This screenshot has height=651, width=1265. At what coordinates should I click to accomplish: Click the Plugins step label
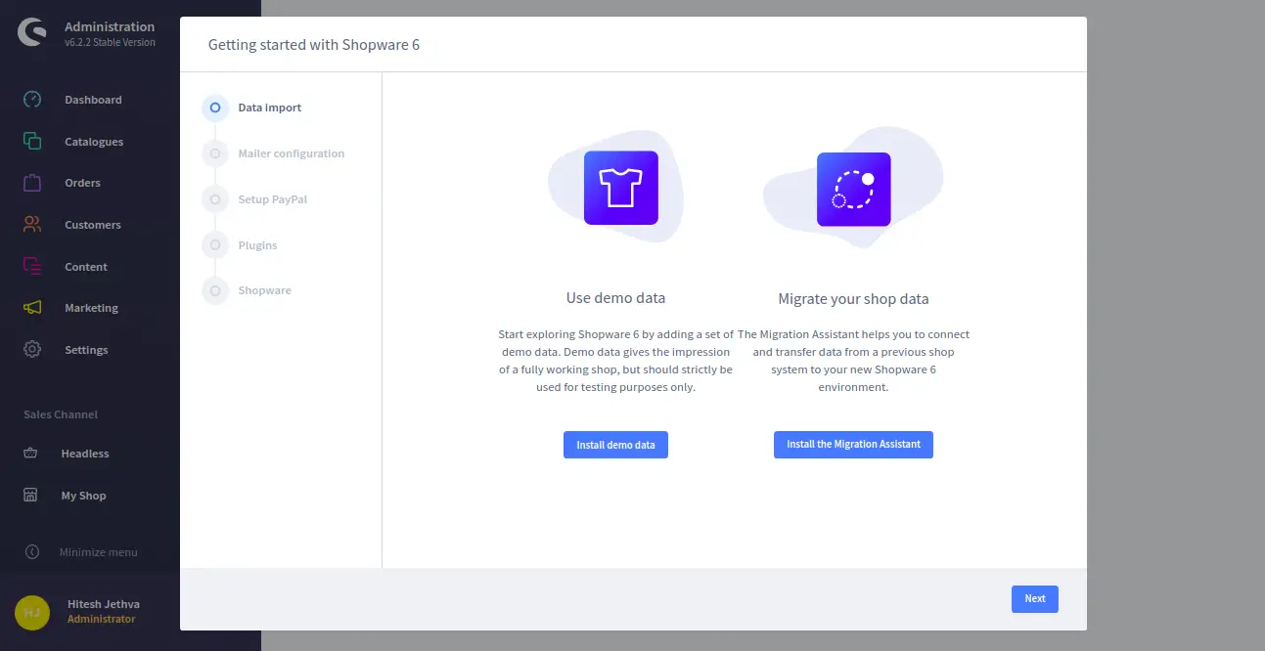coord(258,245)
